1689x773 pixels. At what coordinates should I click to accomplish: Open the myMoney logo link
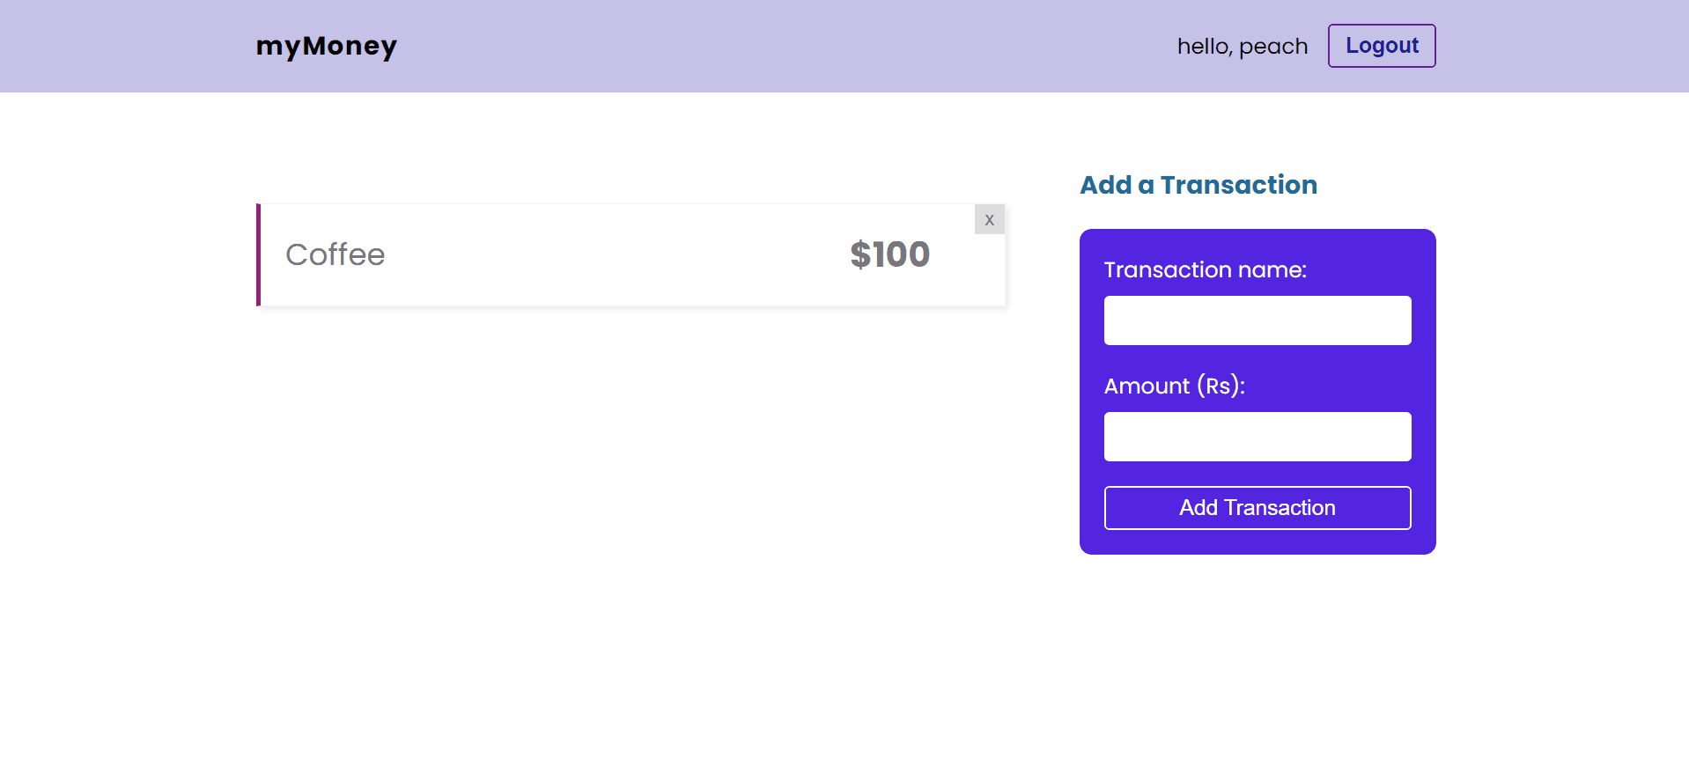[327, 46]
